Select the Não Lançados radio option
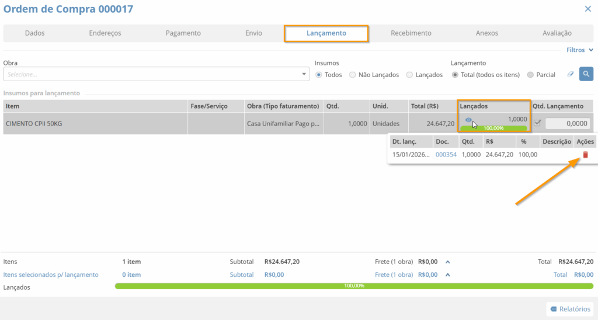 click(x=353, y=75)
